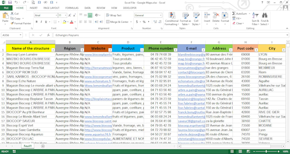Open the borders tool

pos(55,22)
